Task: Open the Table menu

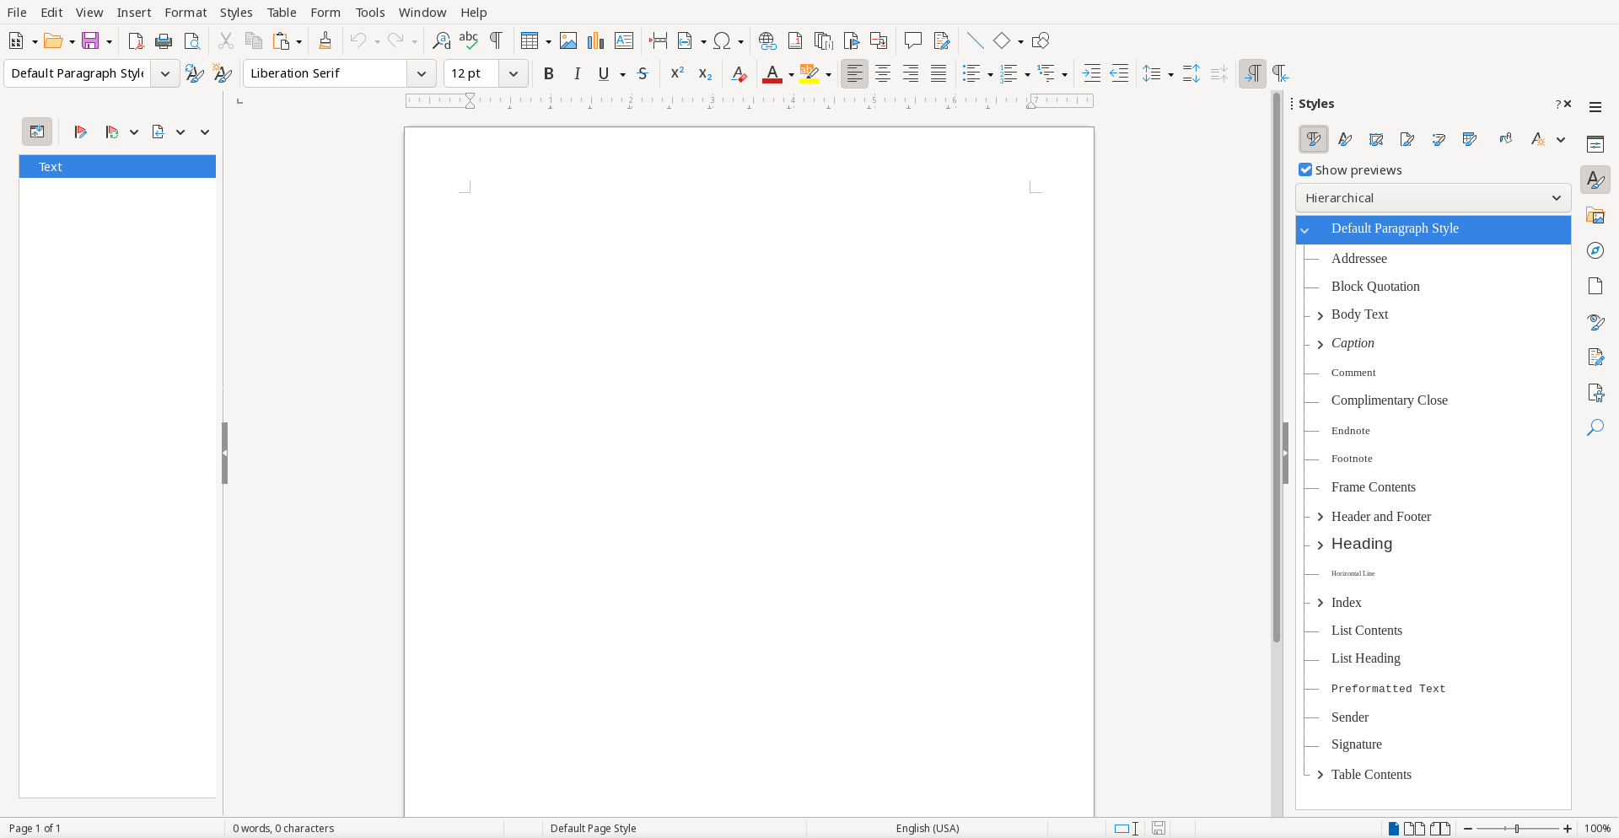Action: (282, 13)
